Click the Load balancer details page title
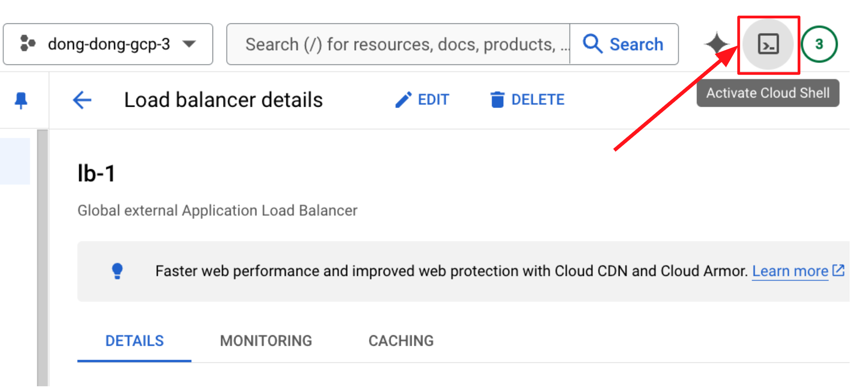This screenshot has width=851, height=389. [x=223, y=100]
